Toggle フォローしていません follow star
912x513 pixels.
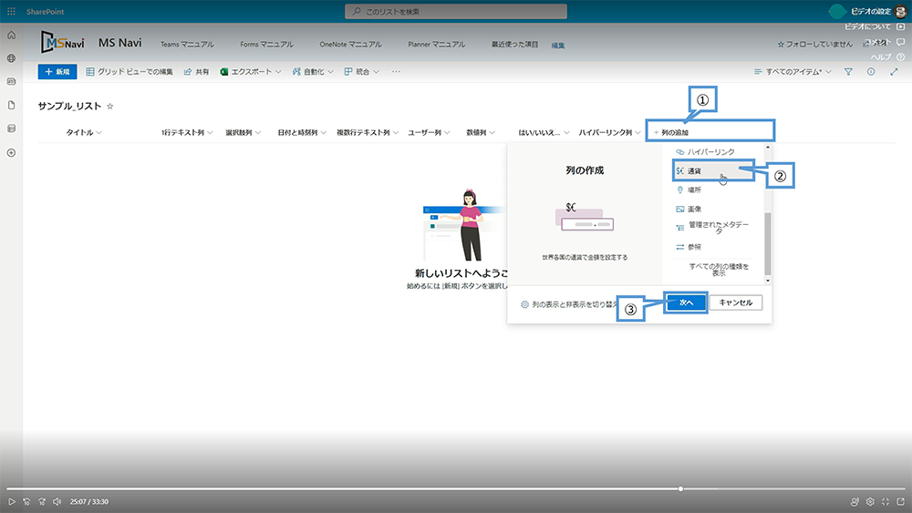coord(781,44)
